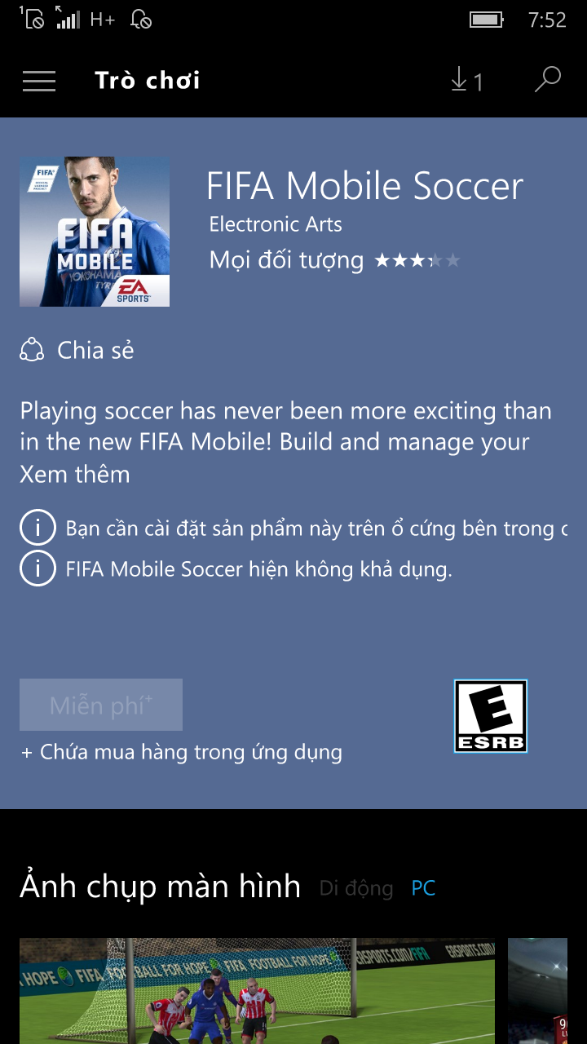Screen dimensions: 587x1044
Task: Tap the Miễn phí install button
Action: pyautogui.click(x=101, y=705)
